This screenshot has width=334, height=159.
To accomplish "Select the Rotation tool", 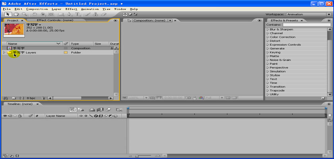I will [35, 14].
